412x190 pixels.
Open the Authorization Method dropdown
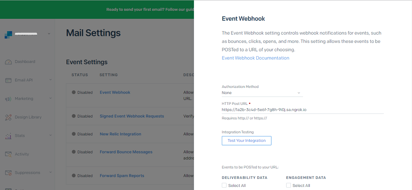pyautogui.click(x=262, y=93)
